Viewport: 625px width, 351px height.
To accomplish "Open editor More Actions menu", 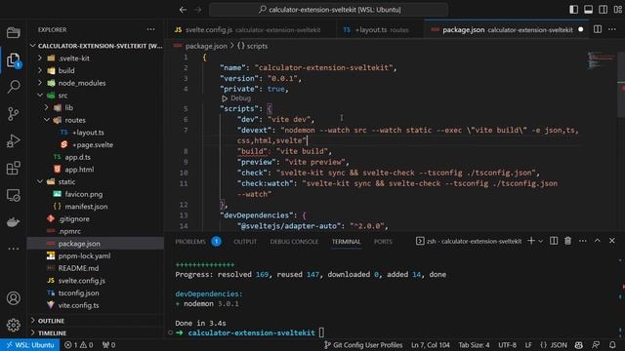I will [612, 29].
